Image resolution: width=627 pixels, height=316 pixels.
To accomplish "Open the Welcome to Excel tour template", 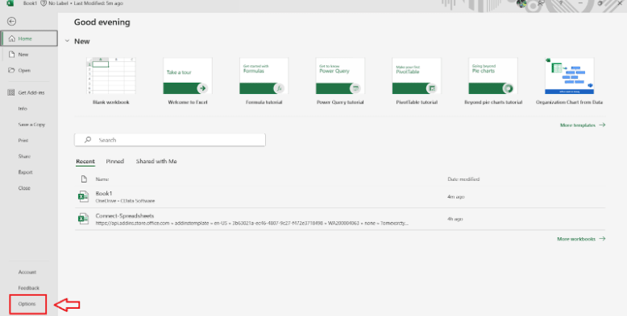I will pyautogui.click(x=188, y=81).
